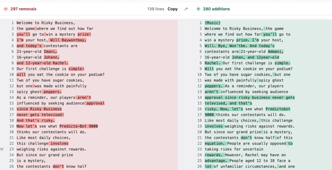Click line number 17 in right pane
The height and width of the screenshot is (170, 332).
[x=200, y=115]
